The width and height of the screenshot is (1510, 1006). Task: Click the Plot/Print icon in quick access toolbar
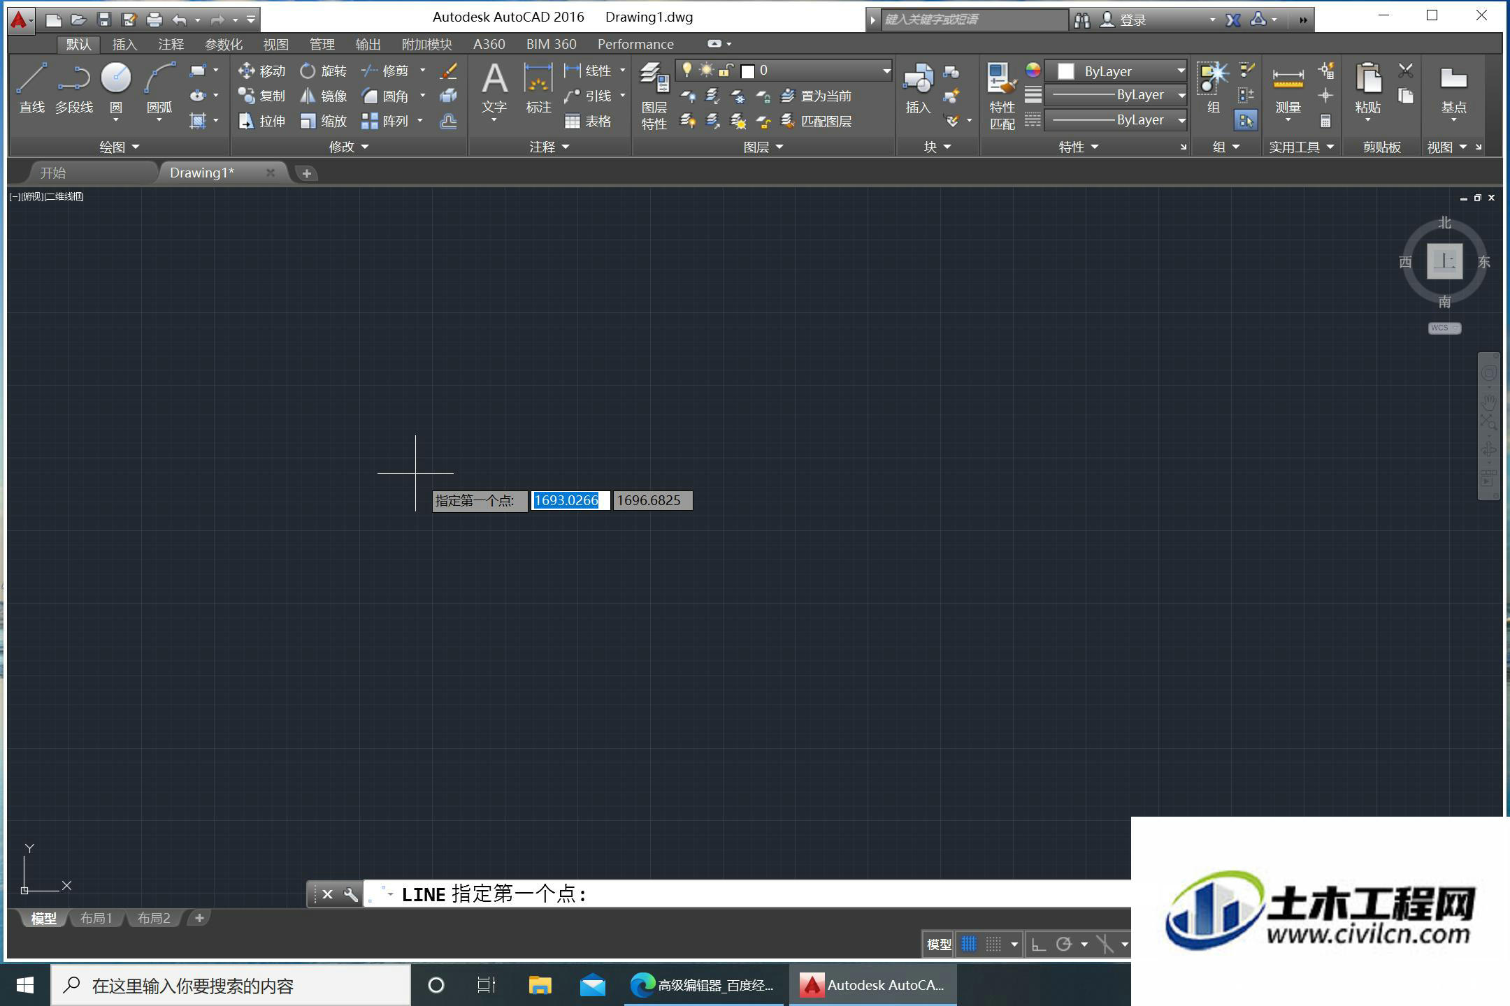point(154,20)
